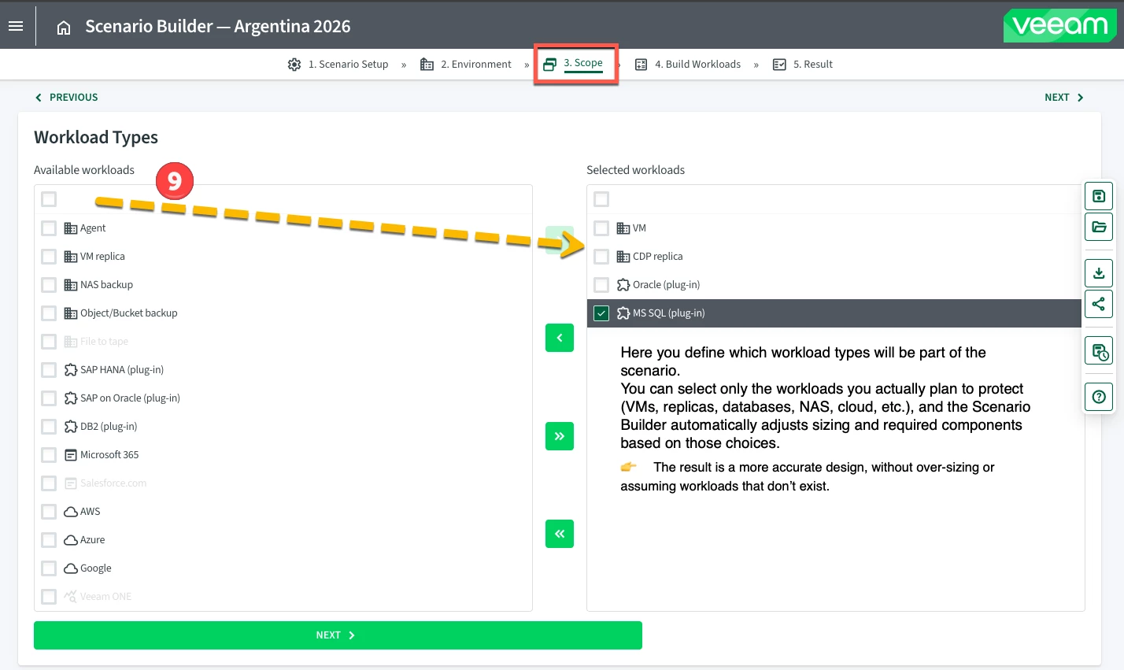The width and height of the screenshot is (1124, 670).
Task: Tick the select-all checkbox in Available workloads
Action: click(49, 199)
